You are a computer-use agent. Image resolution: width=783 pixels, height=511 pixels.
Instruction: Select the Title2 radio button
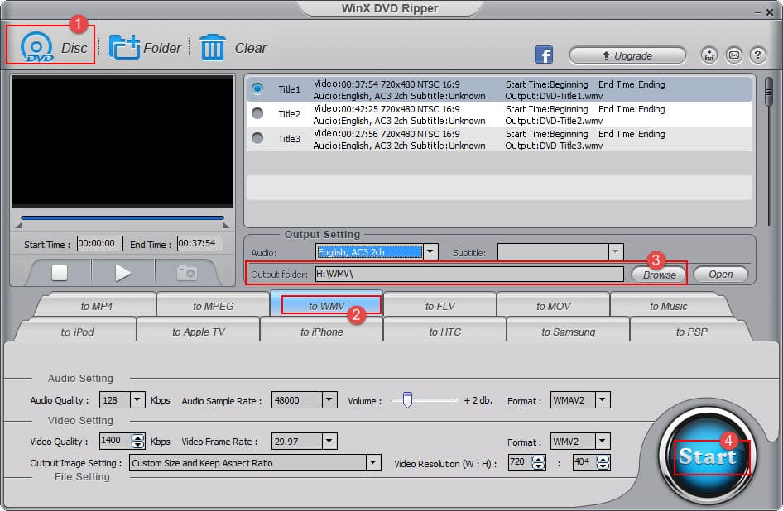257,113
